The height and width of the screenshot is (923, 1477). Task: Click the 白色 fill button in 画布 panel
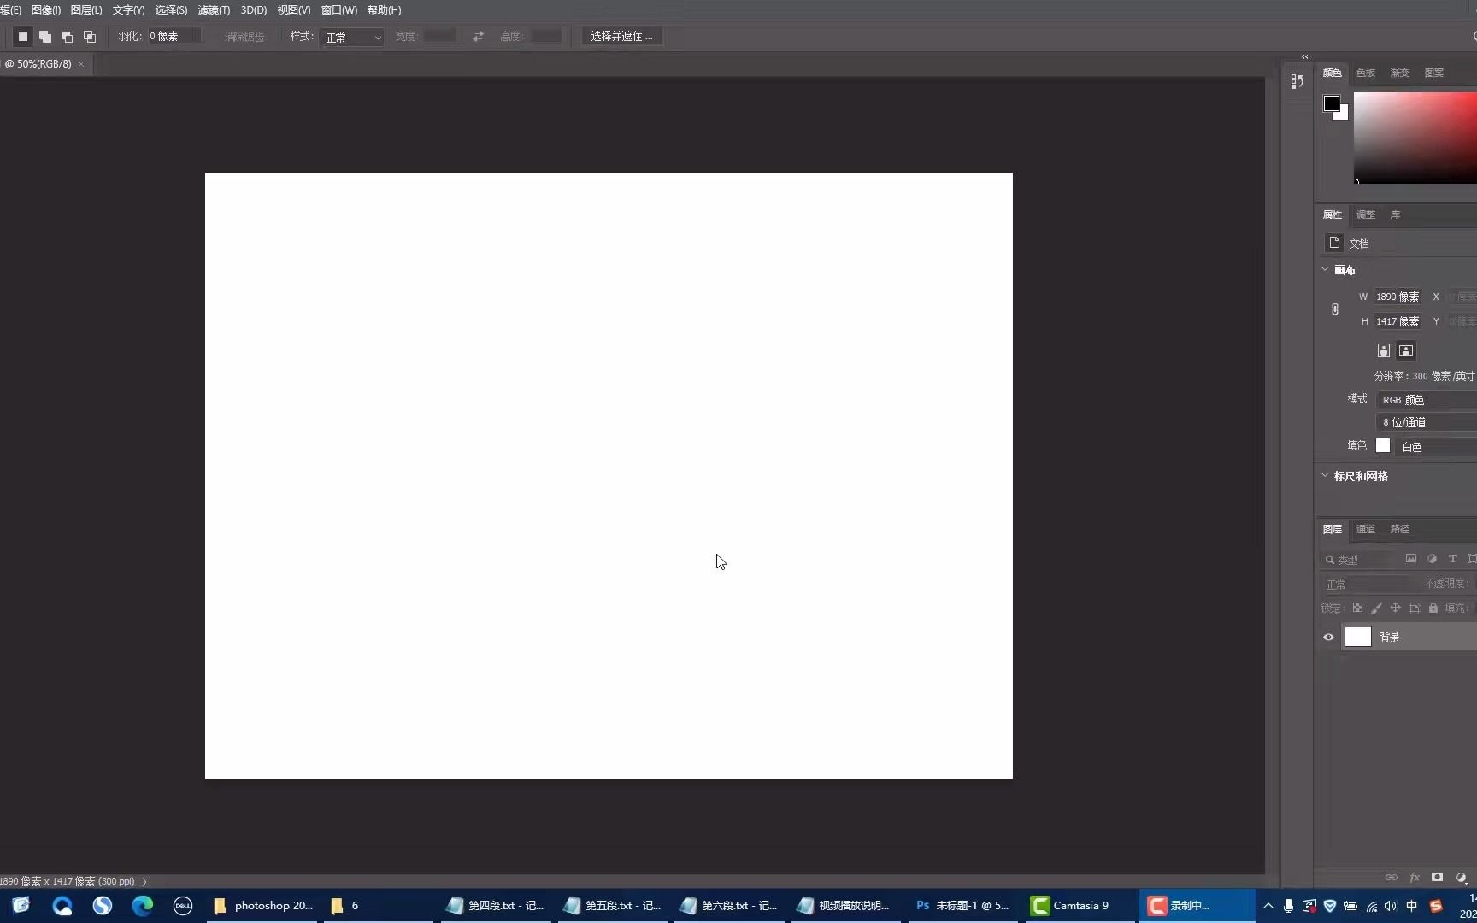point(1414,446)
